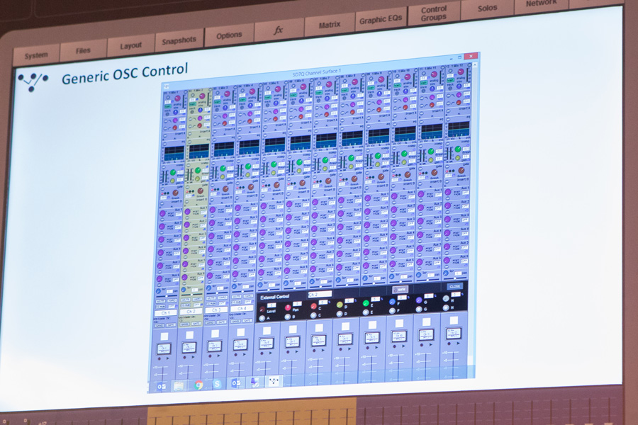Toggle the lower round G switch in External Control
This screenshot has height=425, width=638.
(x=419, y=309)
